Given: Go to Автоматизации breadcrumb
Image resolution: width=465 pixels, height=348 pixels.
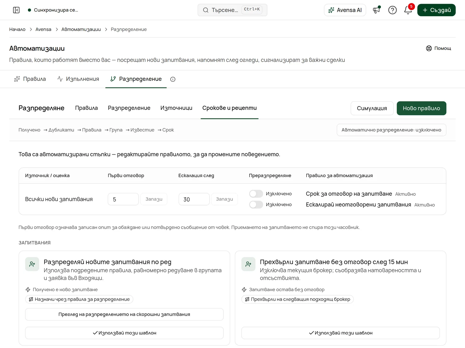Looking at the screenshot, I should (x=81, y=29).
